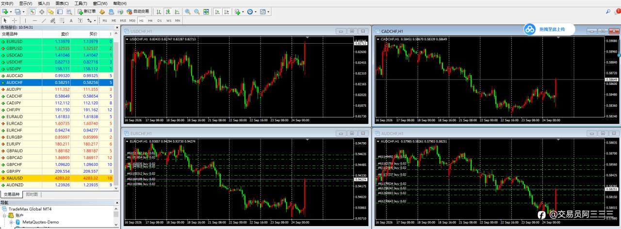Viewport: 621px width, 229px height.
Task: Switch to the 即时图 tick chart tab
Action: pos(33,195)
